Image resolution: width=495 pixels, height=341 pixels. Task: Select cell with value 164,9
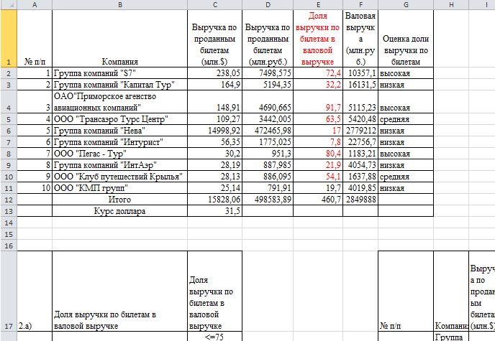215,85
